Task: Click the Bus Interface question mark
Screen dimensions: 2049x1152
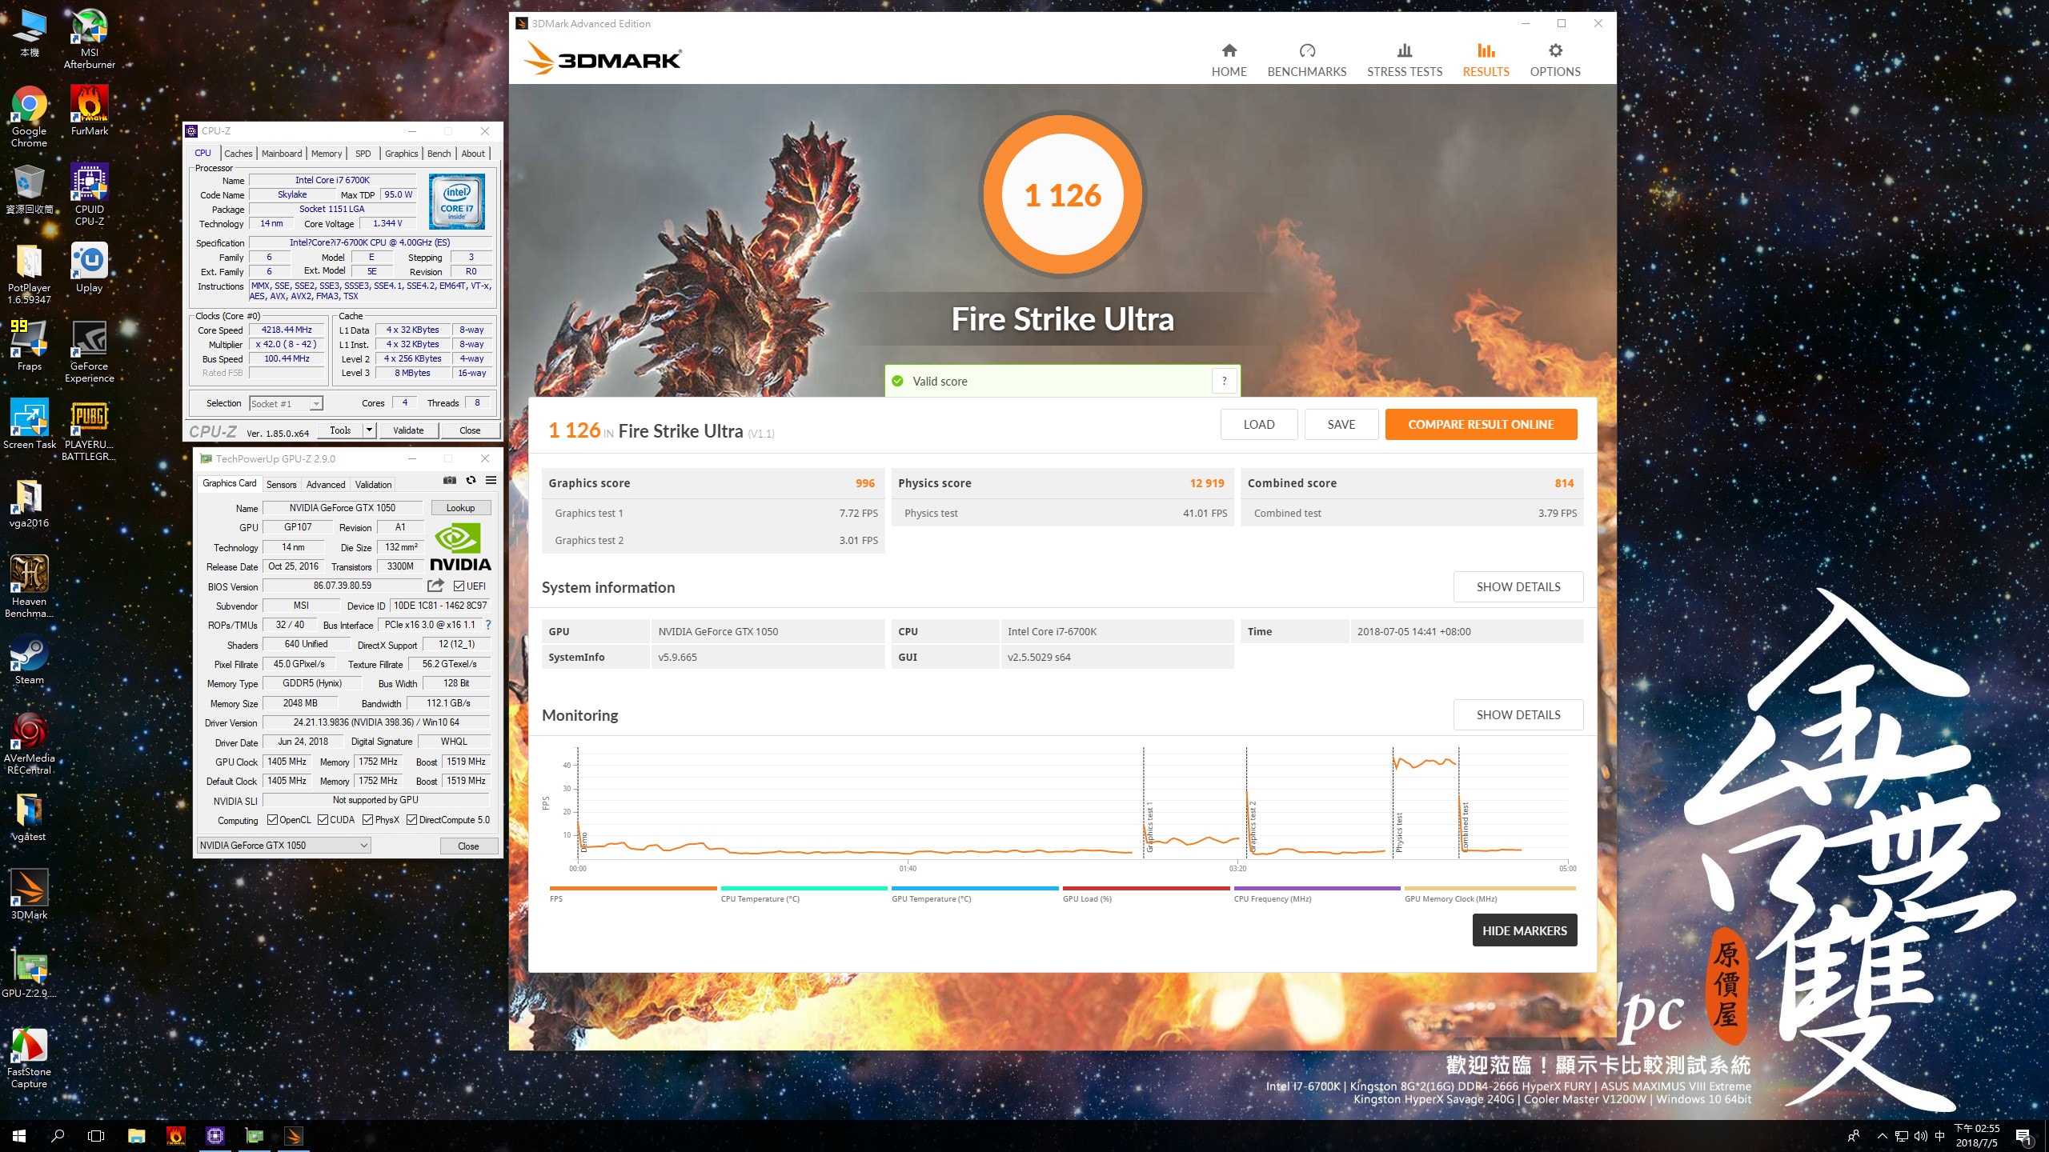Action: [x=488, y=625]
